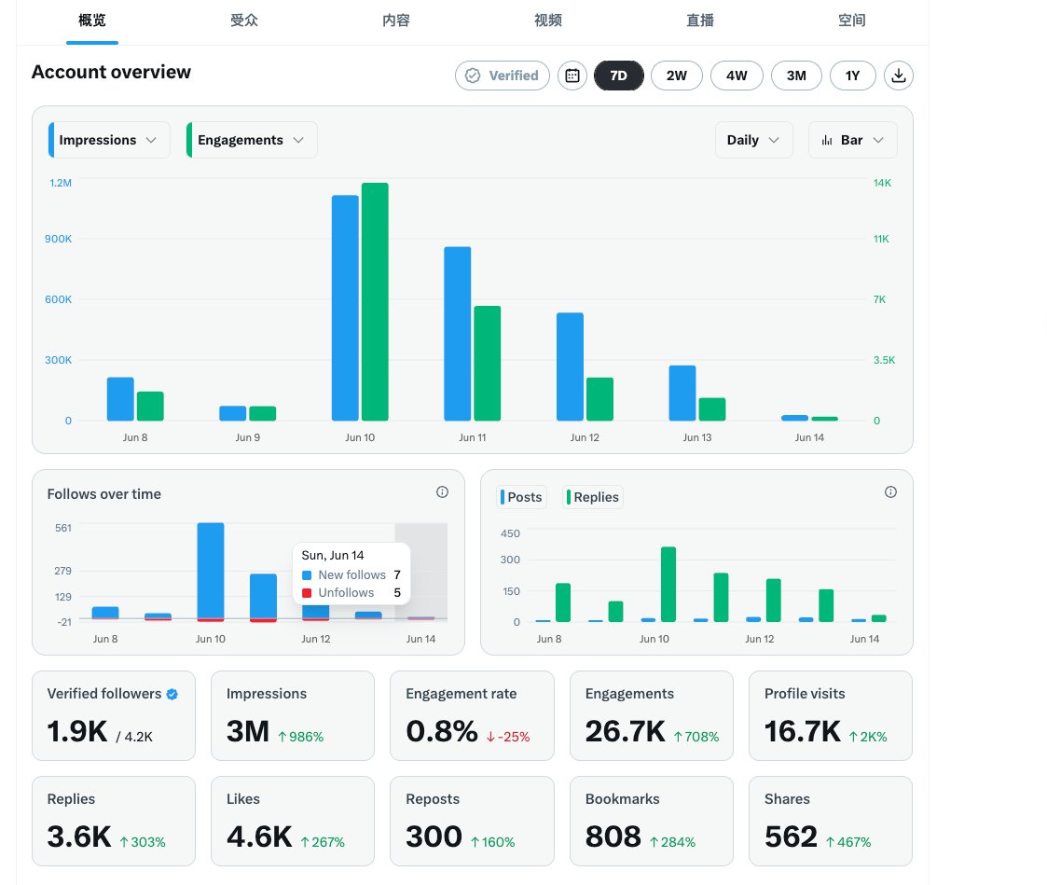Image resolution: width=1047 pixels, height=885 pixels.
Task: Open the Engagement rate stat card
Action: tap(472, 715)
